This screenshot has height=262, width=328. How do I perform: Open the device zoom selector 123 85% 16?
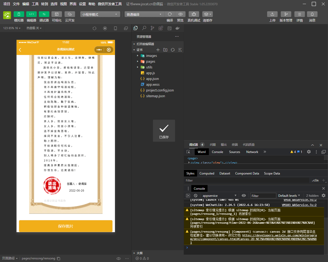[x=12, y=28]
